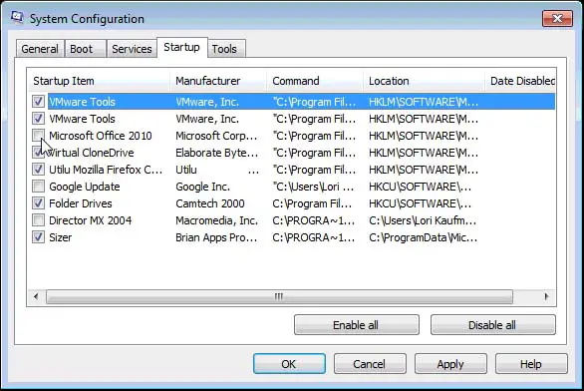Click the Google Inc. manufacturer cell
Viewport: 584px width, 391px height.
click(203, 187)
